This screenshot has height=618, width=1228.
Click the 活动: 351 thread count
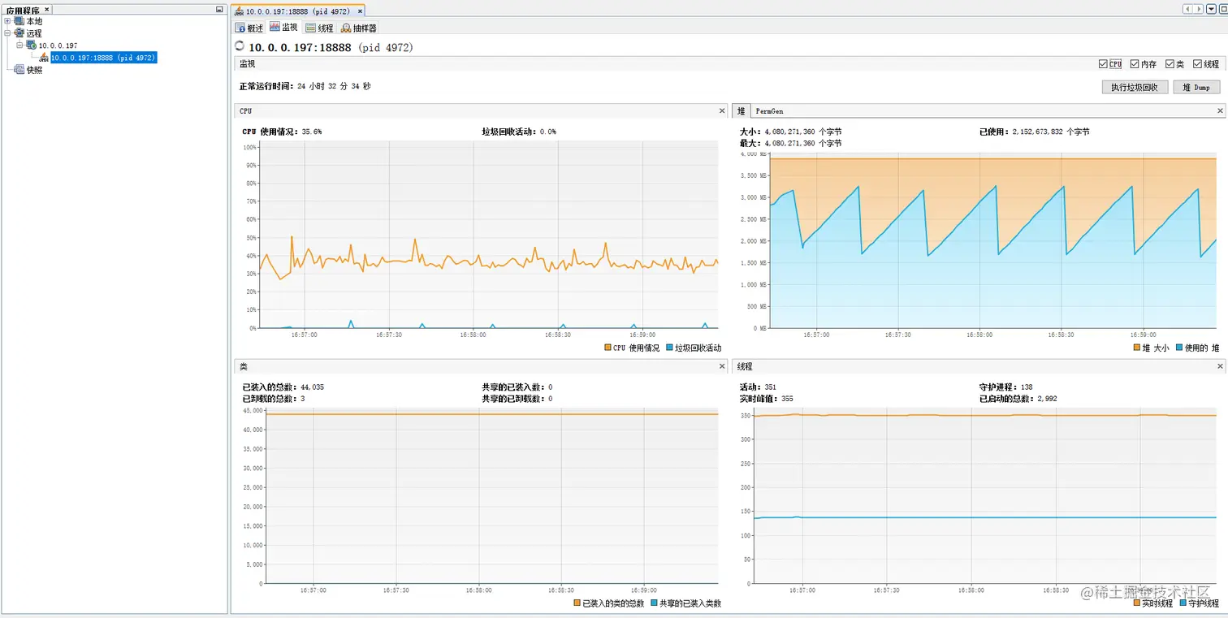pyautogui.click(x=758, y=387)
